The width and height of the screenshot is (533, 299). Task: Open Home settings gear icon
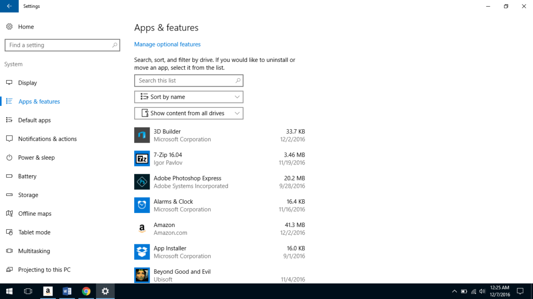[x=9, y=27]
